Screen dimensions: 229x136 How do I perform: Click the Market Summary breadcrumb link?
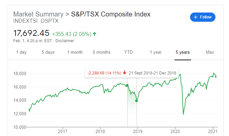pos(38,14)
